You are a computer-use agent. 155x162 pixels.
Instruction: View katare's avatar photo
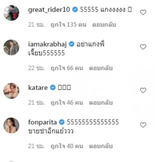(11, 91)
